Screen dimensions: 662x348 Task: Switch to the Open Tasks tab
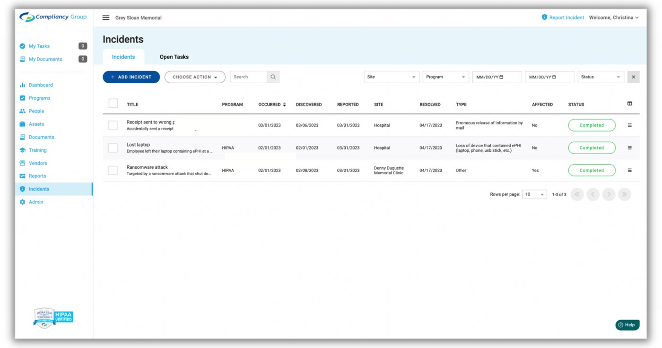[174, 57]
